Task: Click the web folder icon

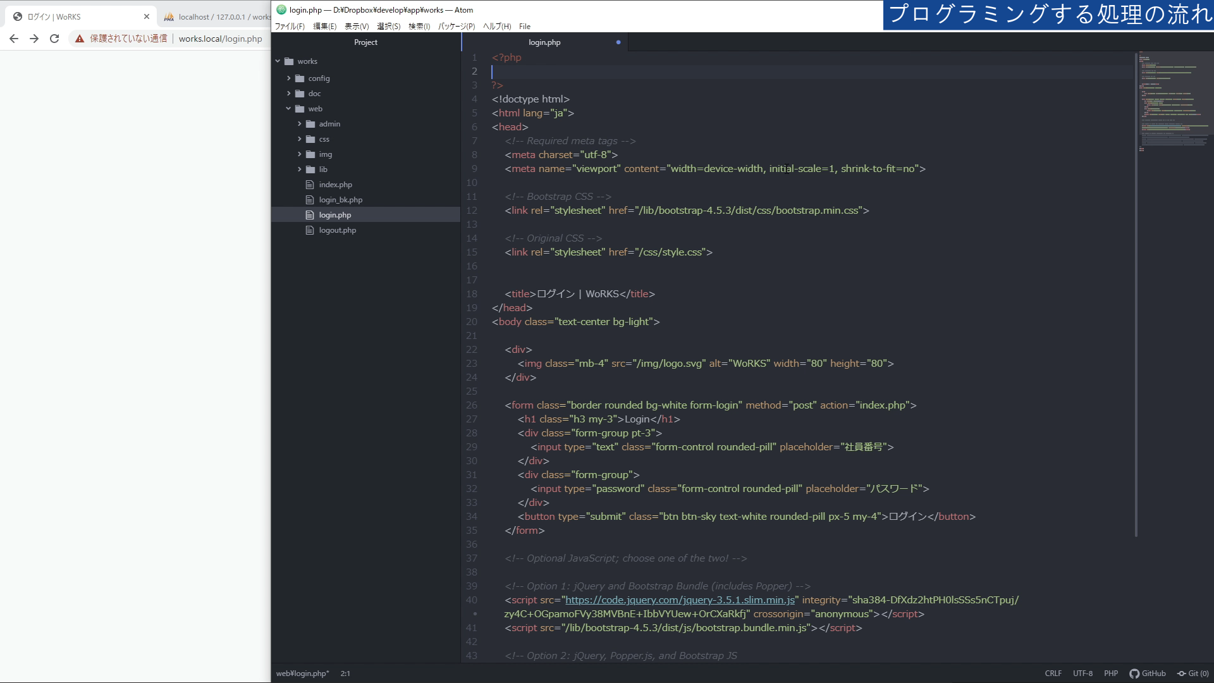Action: pos(300,109)
